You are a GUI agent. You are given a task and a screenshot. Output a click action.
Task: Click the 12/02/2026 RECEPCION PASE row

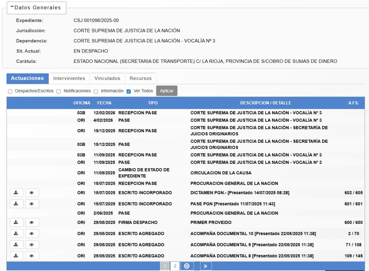[x=186, y=112]
